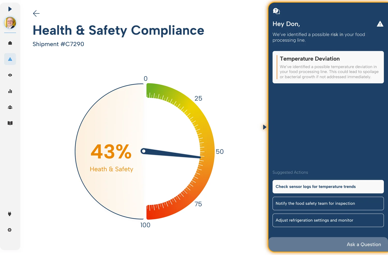Screen dimensions: 388x255
Task: Open the plug integrations icon
Action: 10,214
